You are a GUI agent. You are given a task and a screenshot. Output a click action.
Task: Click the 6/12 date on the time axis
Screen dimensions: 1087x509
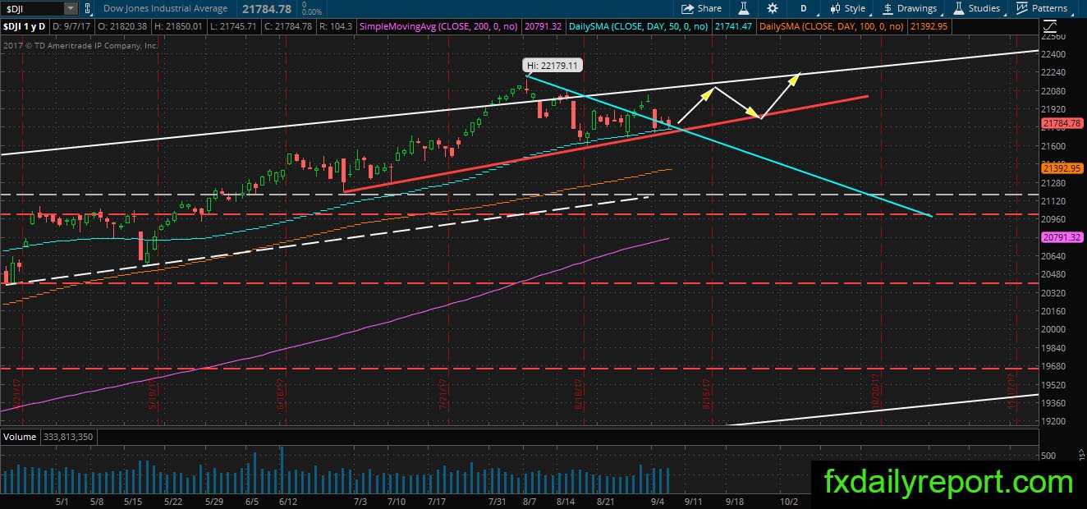tap(287, 501)
